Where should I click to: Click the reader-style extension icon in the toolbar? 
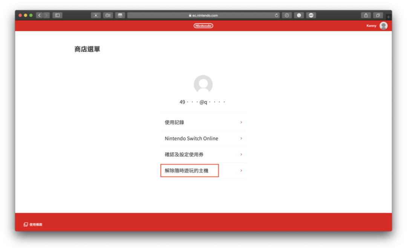(x=108, y=15)
